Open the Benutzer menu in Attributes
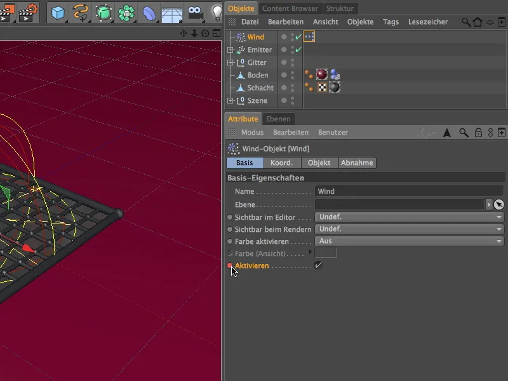The image size is (508, 381). 333,132
